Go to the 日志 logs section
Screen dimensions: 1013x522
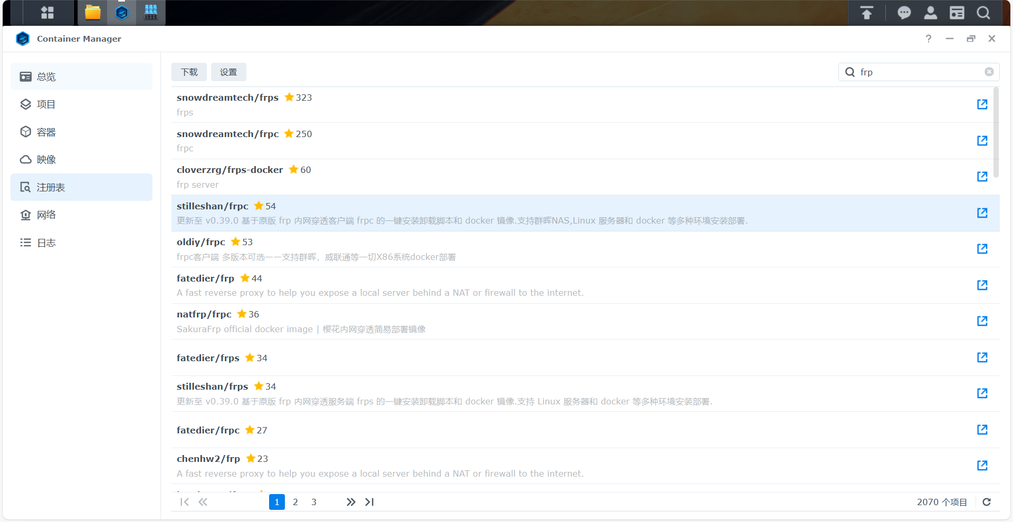(x=81, y=243)
